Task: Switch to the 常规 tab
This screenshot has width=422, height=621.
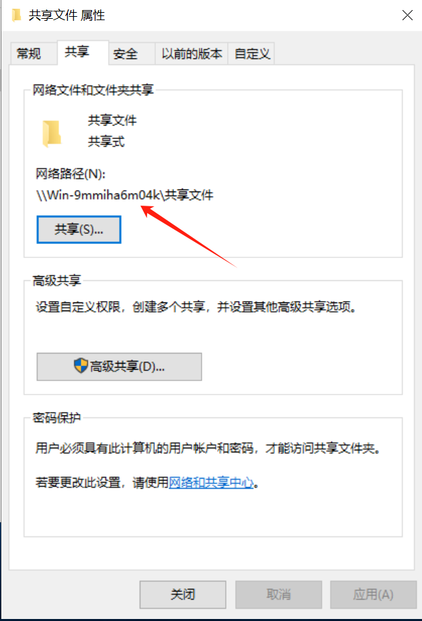Action: coord(28,54)
